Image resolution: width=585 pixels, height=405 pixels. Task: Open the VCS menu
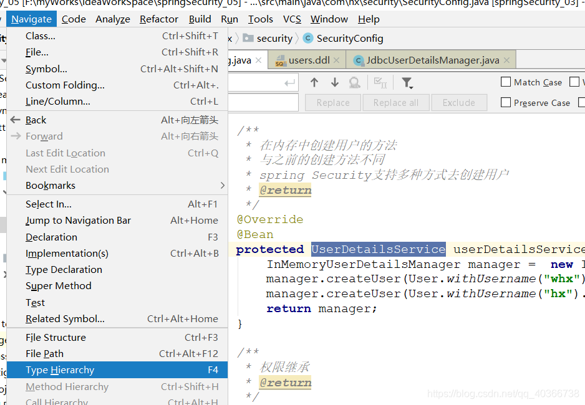(292, 19)
